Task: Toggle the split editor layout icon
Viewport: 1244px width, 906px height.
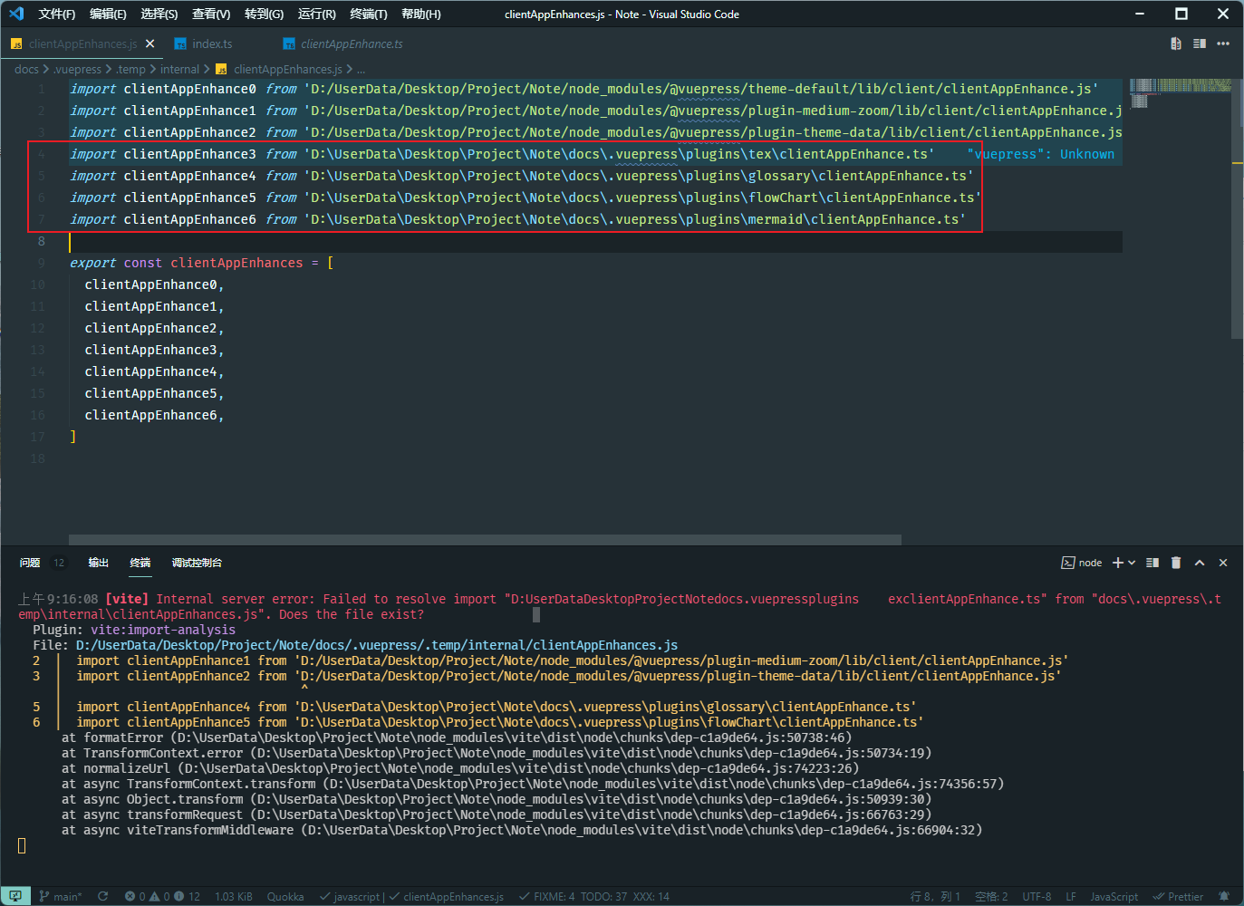Action: (1198, 43)
